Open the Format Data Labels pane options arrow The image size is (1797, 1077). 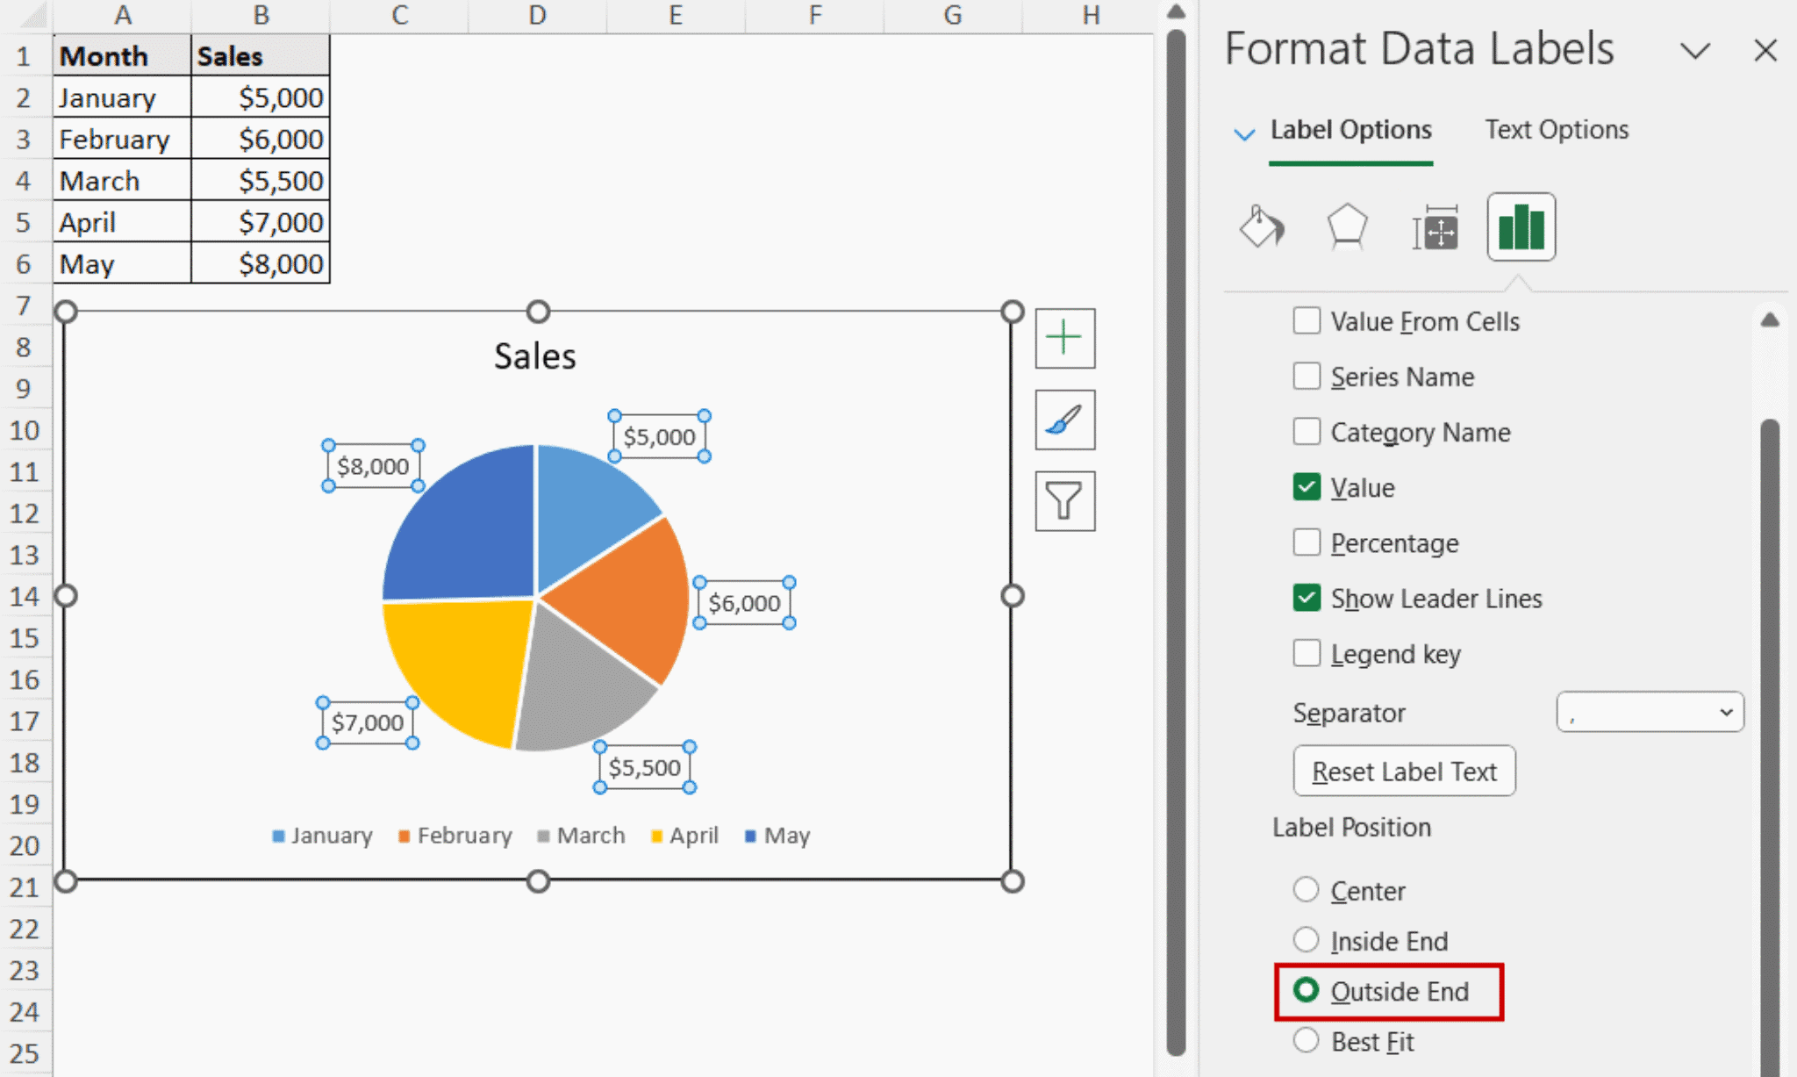1695,51
